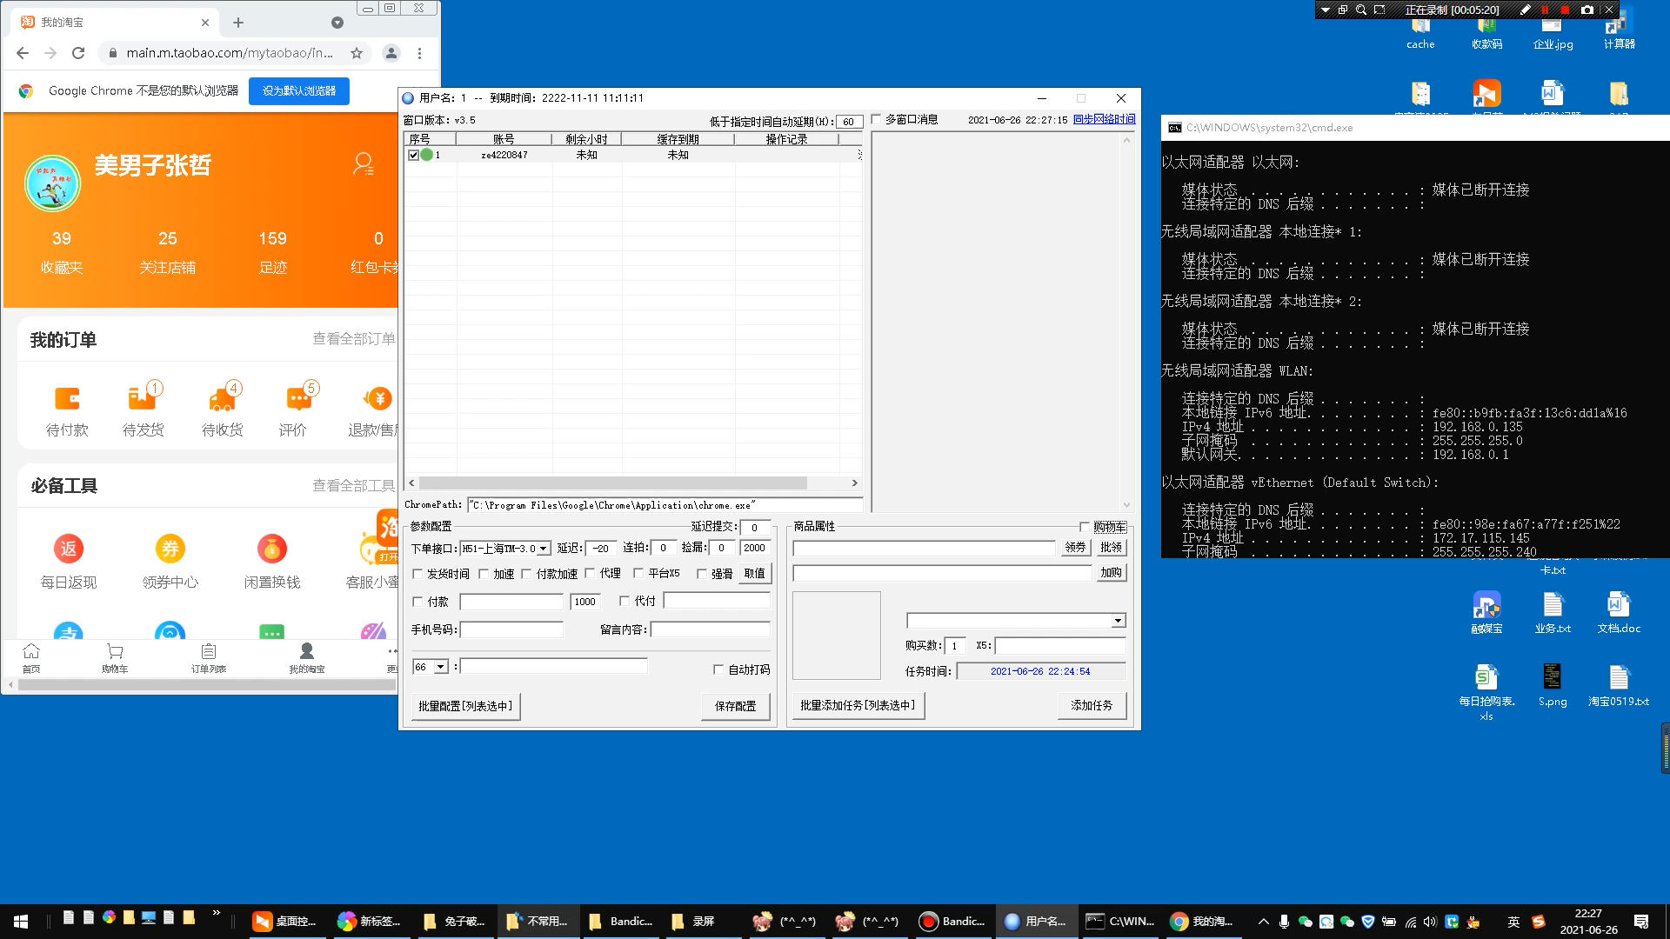Click Chrome back arrow
The width and height of the screenshot is (1670, 939).
[23, 53]
